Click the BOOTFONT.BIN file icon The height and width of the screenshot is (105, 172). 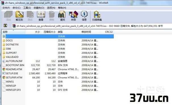pyautogui.click(x=4, y=65)
